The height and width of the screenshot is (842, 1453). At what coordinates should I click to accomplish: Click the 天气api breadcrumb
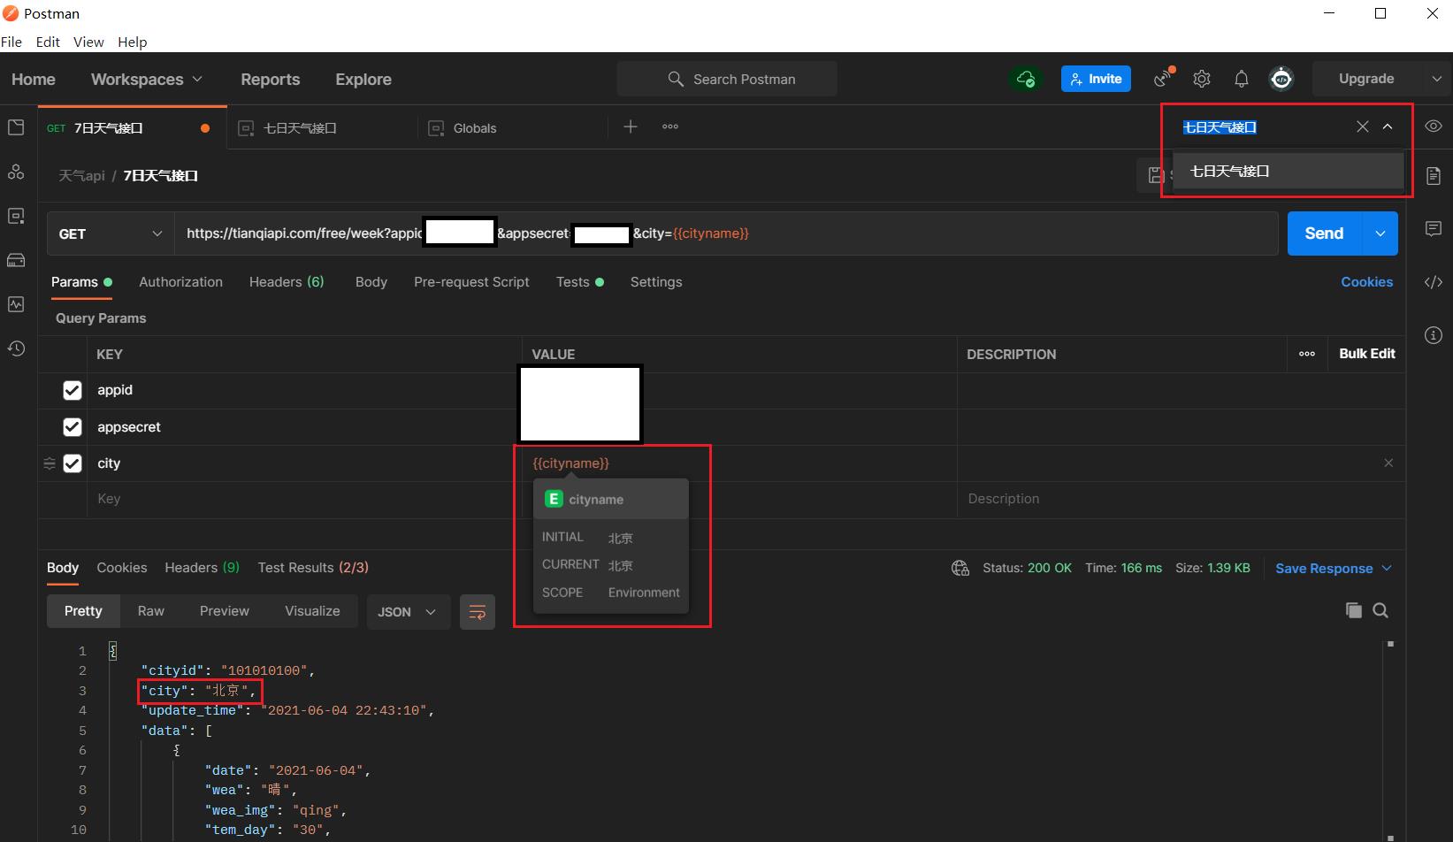(81, 176)
